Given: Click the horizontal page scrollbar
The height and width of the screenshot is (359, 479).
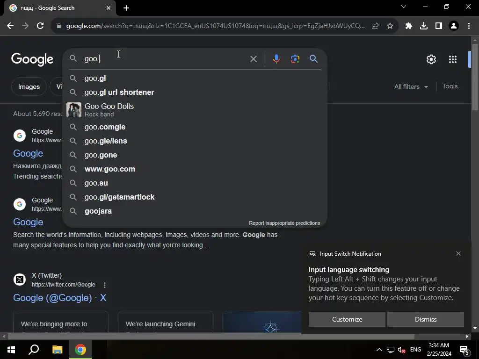Looking at the screenshot, I should [x=211, y=337].
